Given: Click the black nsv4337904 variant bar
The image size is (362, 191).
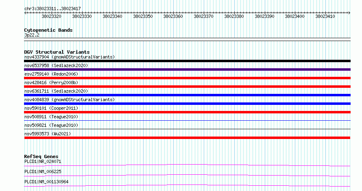Looking at the screenshot, I should pos(187,61).
